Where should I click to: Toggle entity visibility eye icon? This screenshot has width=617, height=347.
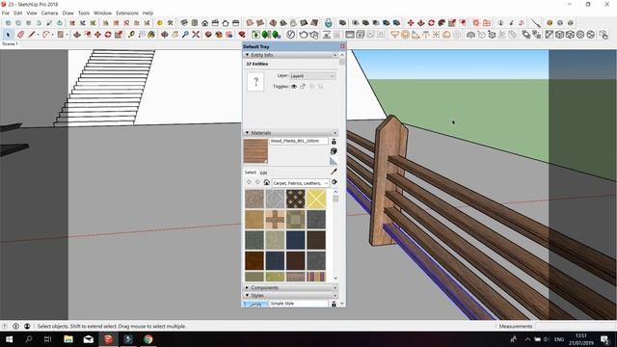point(293,86)
